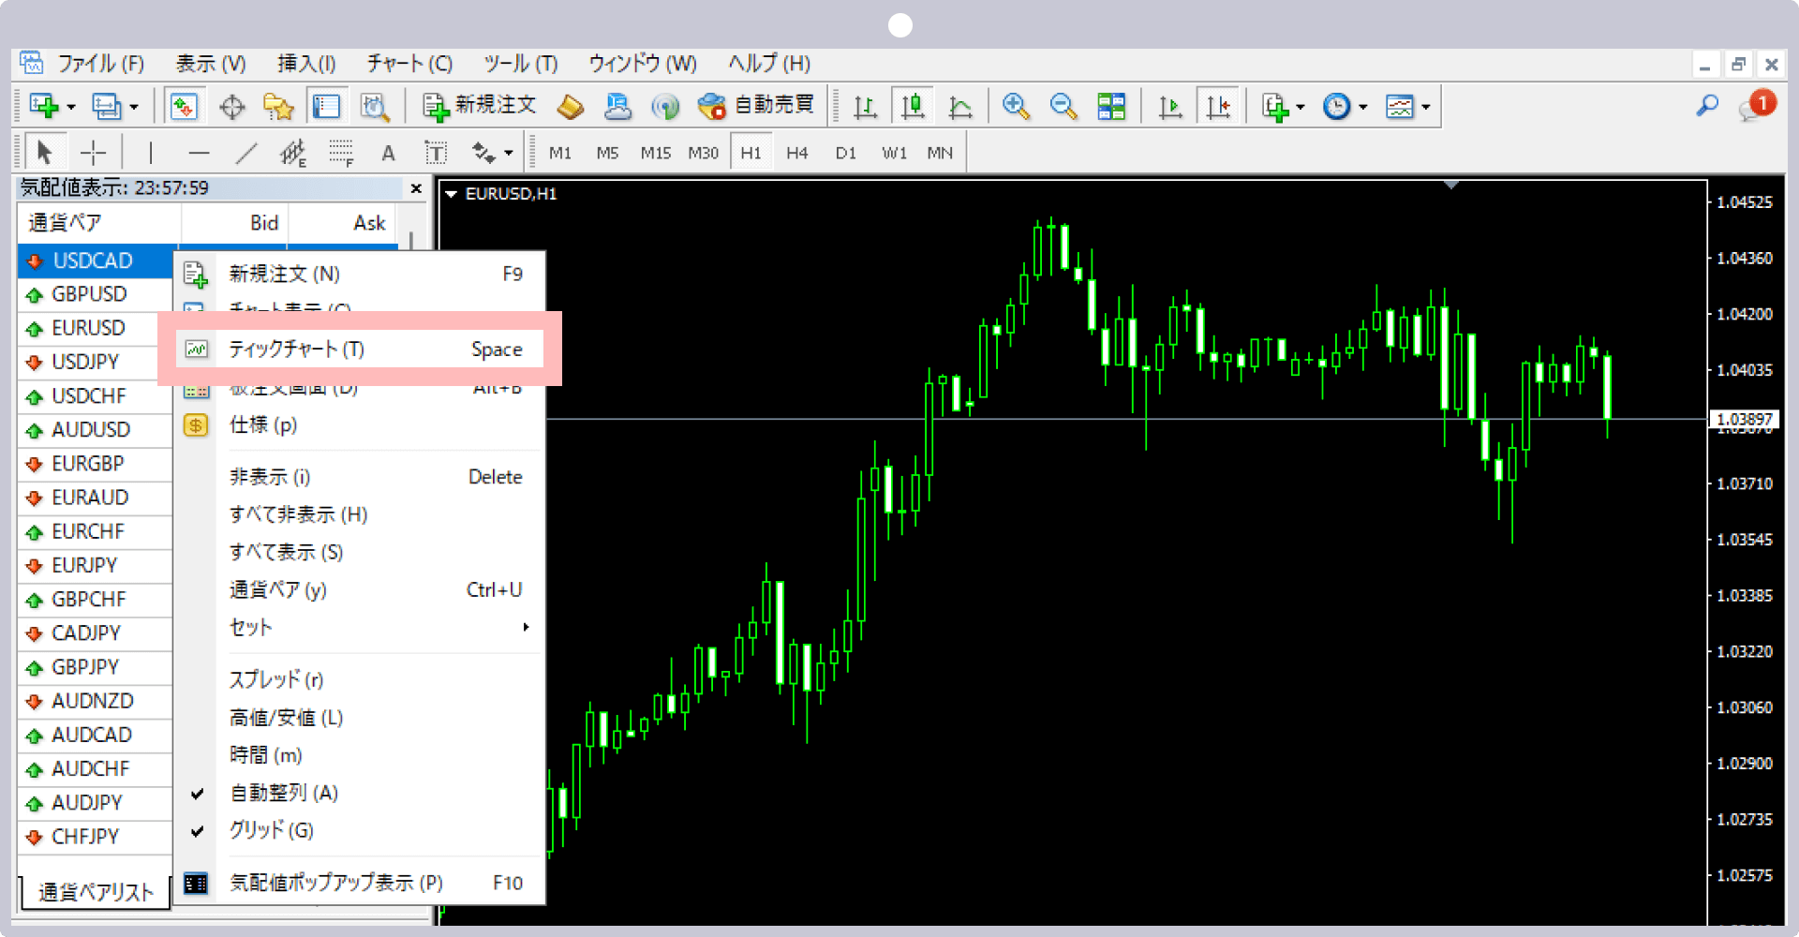Close the 気配値表示 panel
The height and width of the screenshot is (937, 1799).
(x=416, y=188)
